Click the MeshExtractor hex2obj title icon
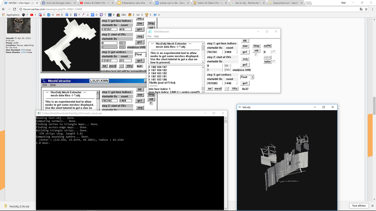The height and width of the screenshot is (211, 376). tap(150, 32)
